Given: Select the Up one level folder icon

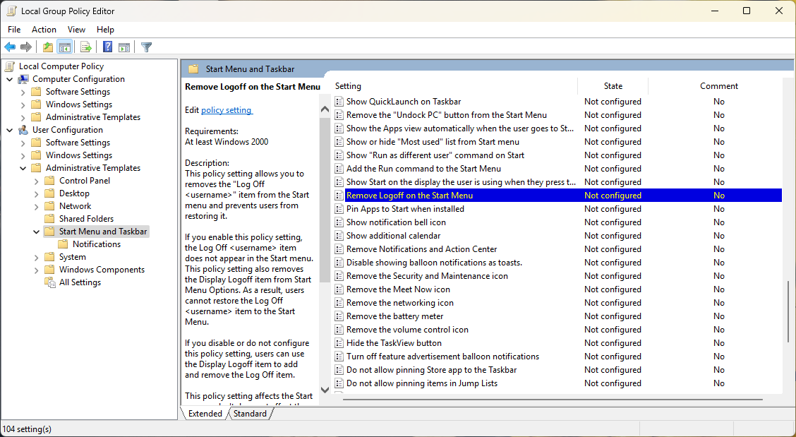Looking at the screenshot, I should (x=47, y=47).
